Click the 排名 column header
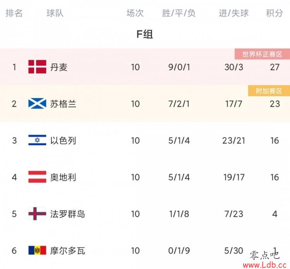290x269 pixels. [14, 13]
